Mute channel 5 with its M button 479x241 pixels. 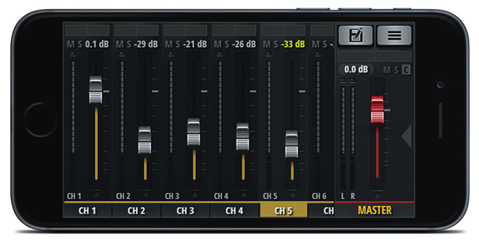tap(267, 44)
